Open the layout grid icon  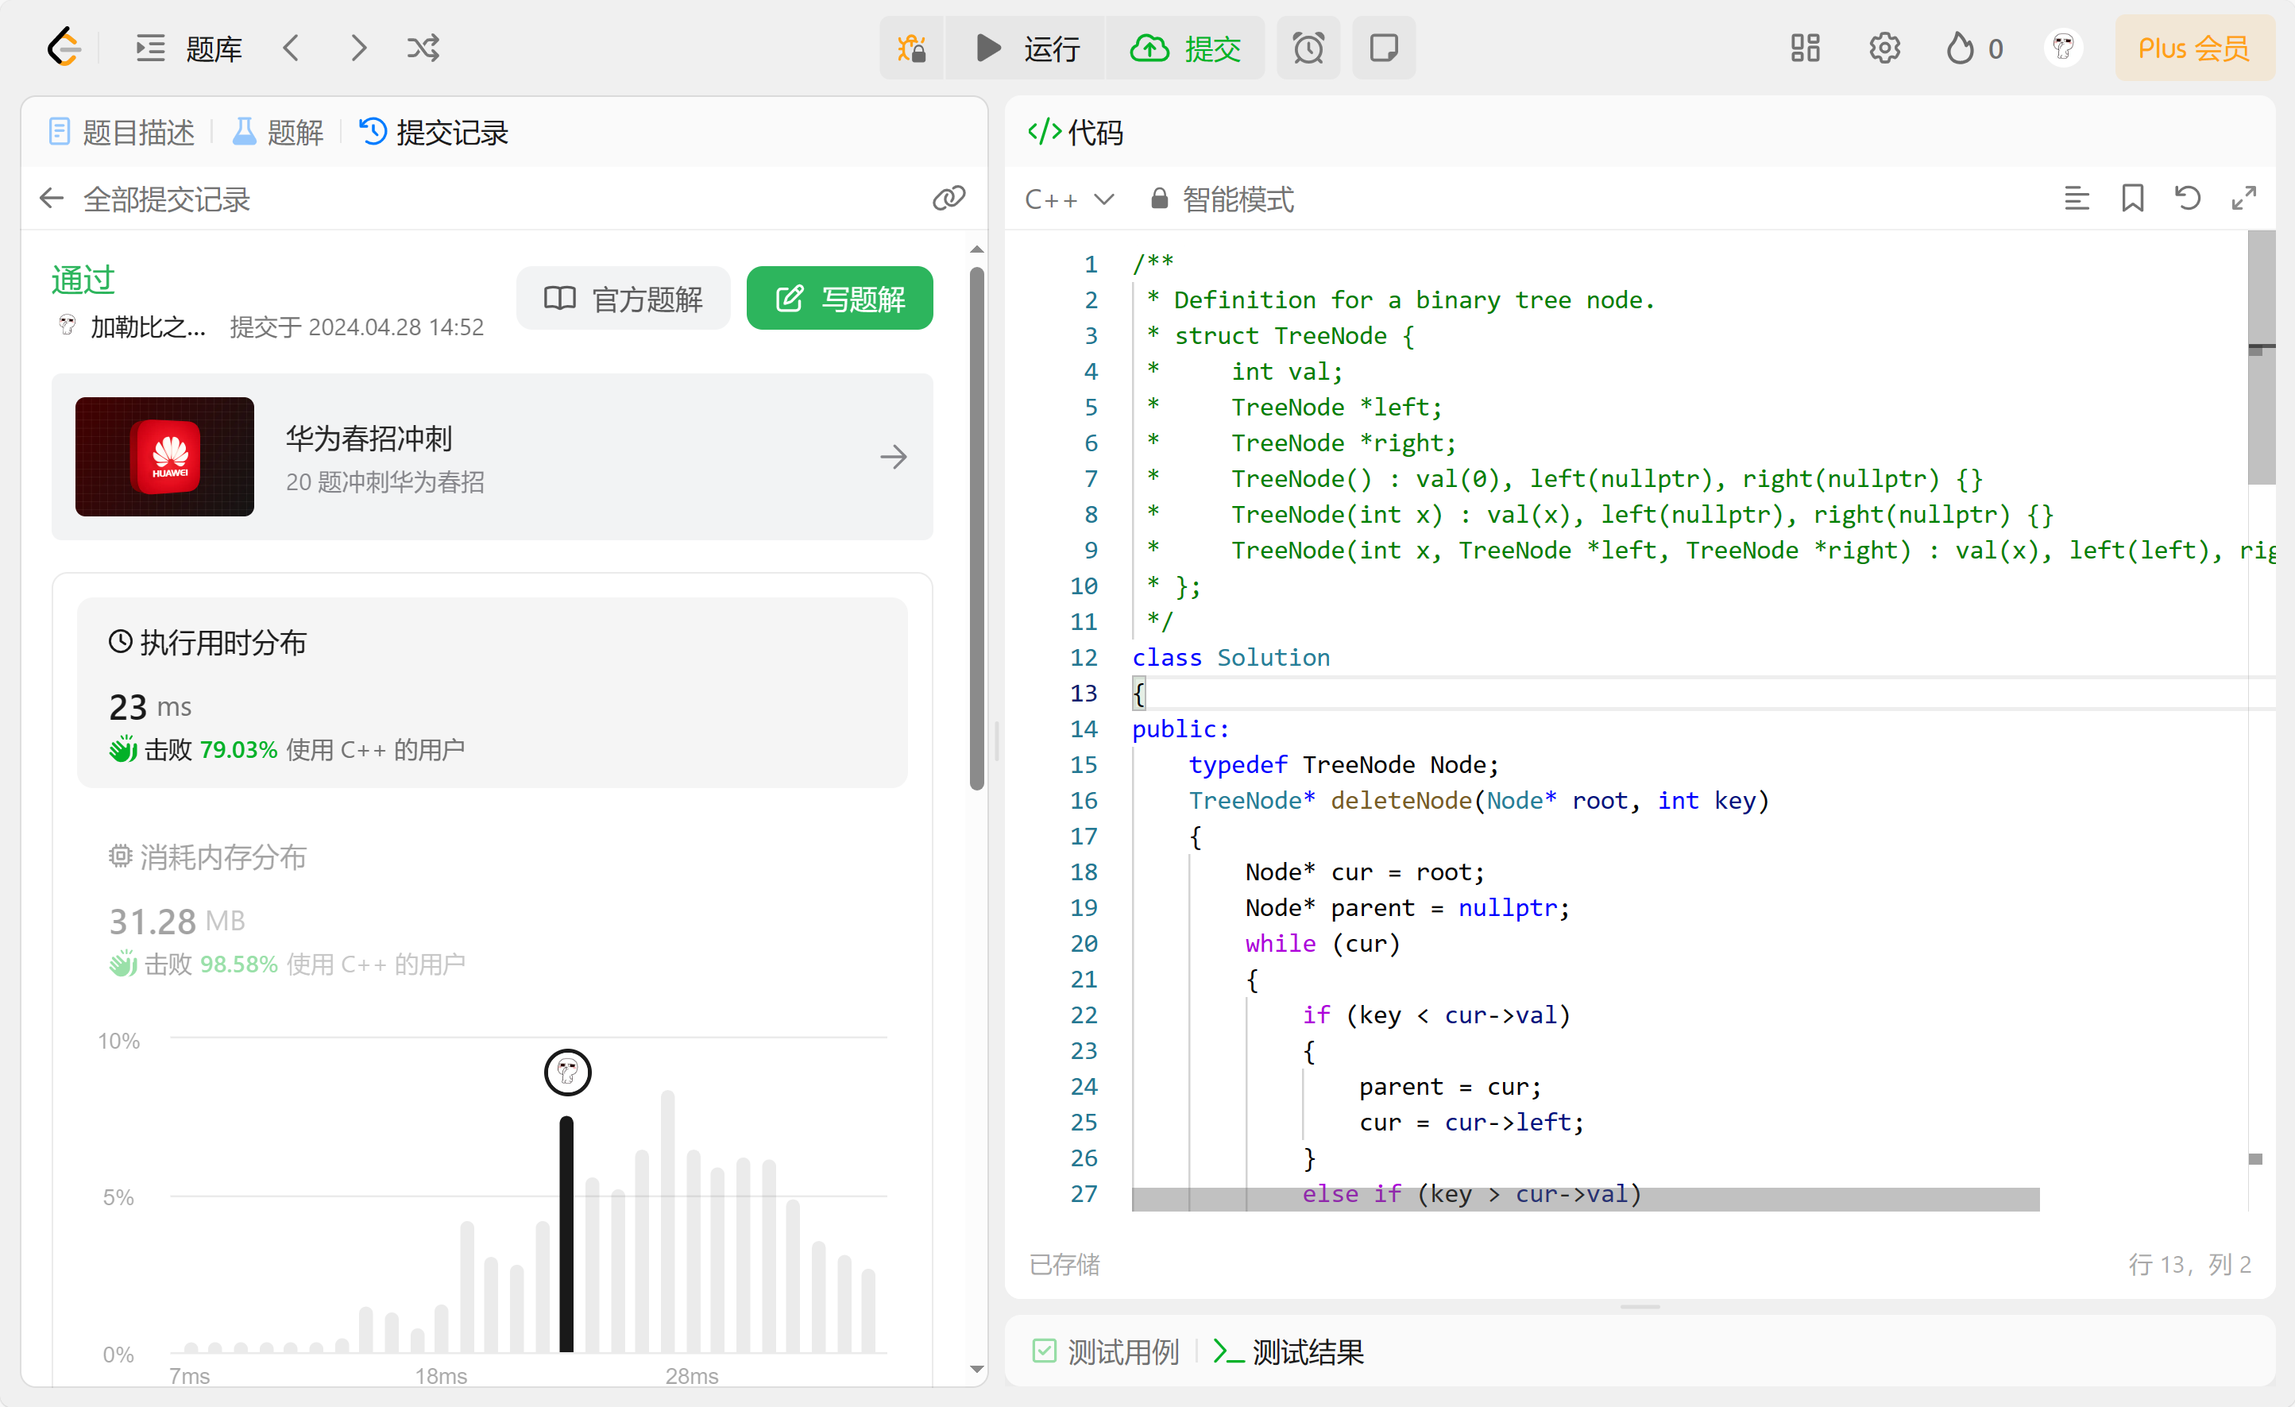click(x=1804, y=48)
